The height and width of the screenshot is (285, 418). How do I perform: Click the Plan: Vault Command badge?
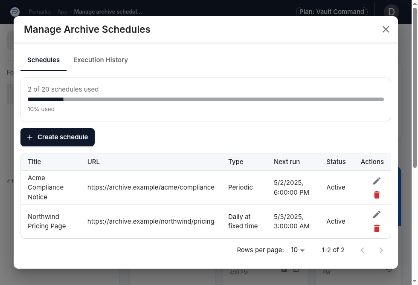332,12
